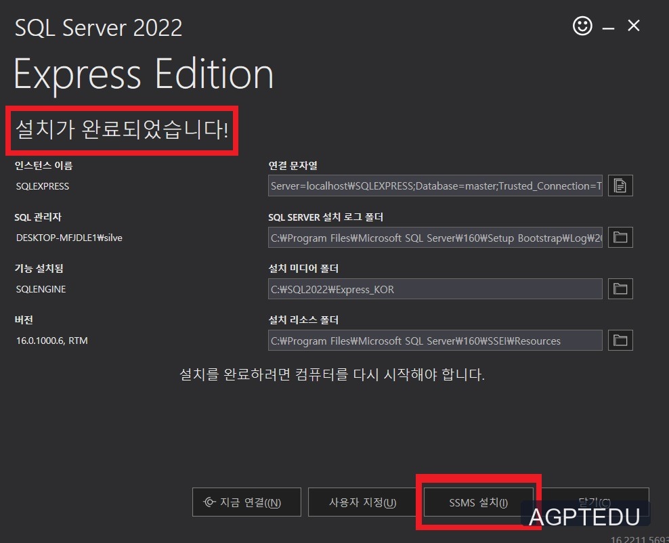
Task: Click the SQL 관리자 label
Action: click(x=38, y=217)
